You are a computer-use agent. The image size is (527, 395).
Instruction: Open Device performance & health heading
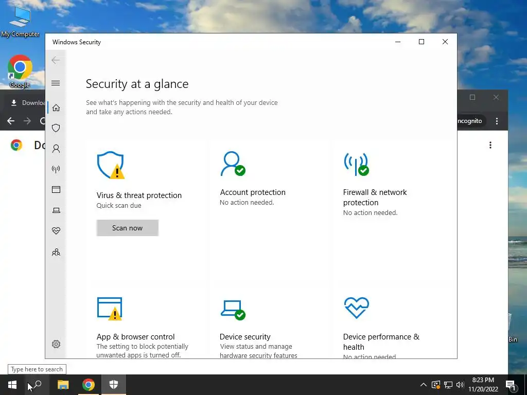point(381,342)
